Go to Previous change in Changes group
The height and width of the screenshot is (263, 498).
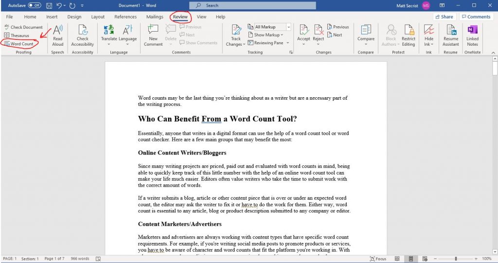click(x=338, y=27)
